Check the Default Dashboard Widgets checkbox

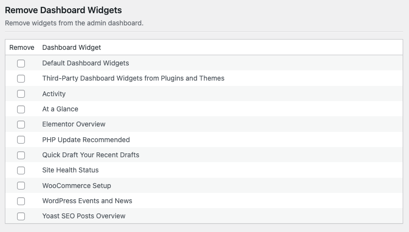click(x=21, y=63)
